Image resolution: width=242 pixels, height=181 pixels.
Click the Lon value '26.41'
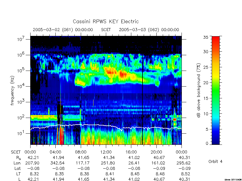[x=134, y=163]
